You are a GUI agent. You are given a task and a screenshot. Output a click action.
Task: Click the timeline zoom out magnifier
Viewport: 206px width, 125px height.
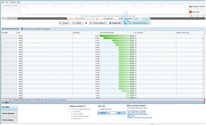[x=197, y=16]
